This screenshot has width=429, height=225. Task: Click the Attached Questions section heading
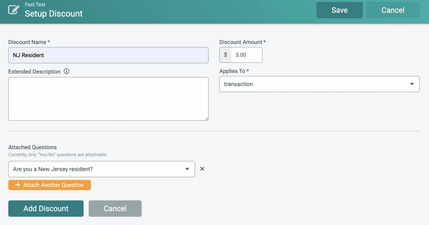point(32,147)
